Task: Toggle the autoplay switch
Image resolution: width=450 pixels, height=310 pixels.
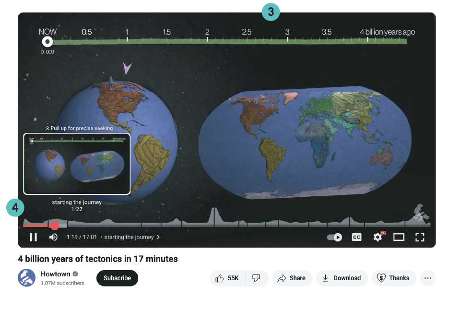Action: (x=334, y=237)
